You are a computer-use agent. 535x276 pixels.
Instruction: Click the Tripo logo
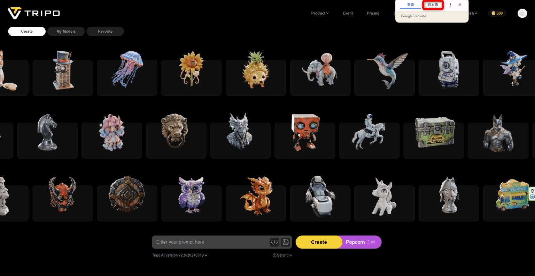click(x=34, y=13)
